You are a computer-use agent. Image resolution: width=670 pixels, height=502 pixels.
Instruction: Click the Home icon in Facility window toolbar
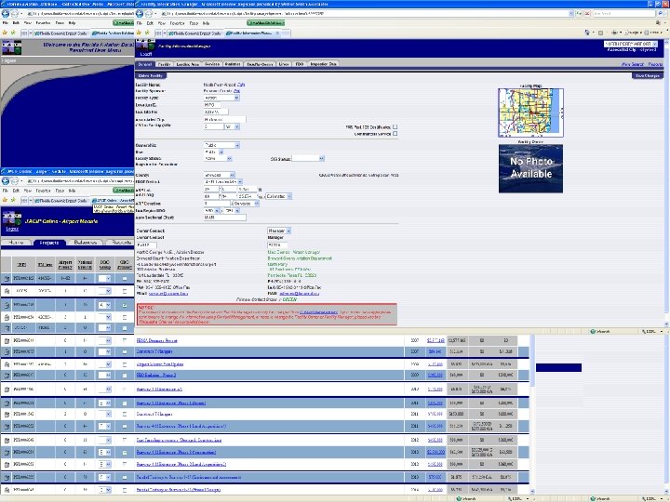pos(587,33)
